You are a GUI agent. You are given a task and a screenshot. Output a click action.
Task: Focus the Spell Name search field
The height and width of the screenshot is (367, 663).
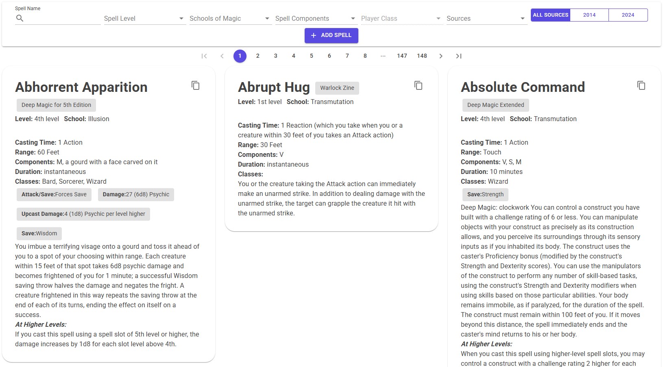[63, 19]
